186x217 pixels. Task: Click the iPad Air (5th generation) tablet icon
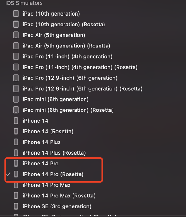point(16,35)
